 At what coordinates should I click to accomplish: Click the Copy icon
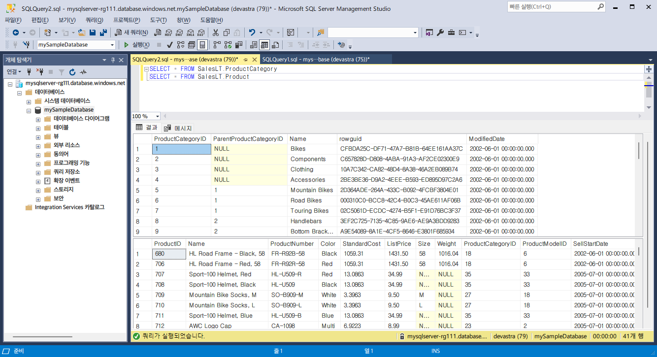pyautogui.click(x=226, y=32)
